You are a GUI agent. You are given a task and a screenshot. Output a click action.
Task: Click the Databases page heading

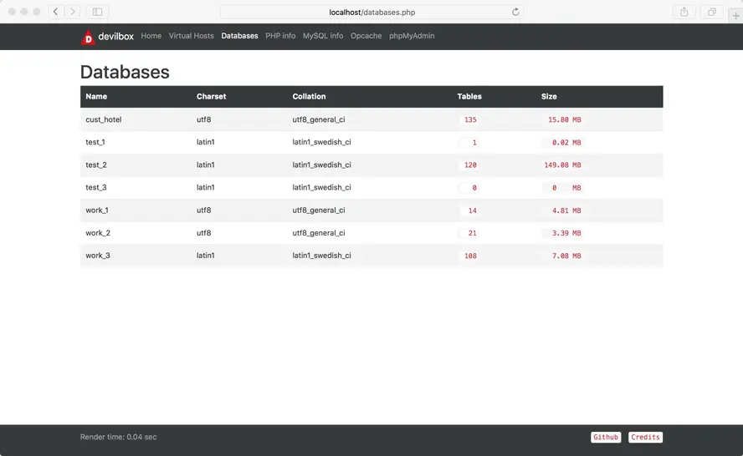point(125,73)
